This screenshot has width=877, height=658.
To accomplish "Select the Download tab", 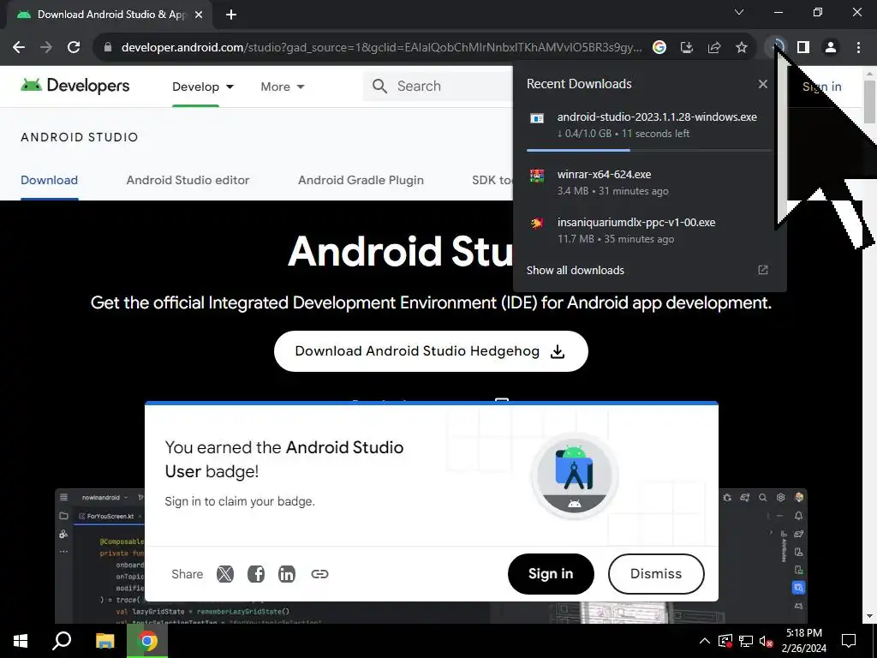I will [x=49, y=180].
